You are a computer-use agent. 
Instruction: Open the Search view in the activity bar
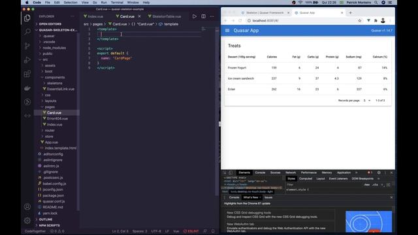[x=27, y=32]
